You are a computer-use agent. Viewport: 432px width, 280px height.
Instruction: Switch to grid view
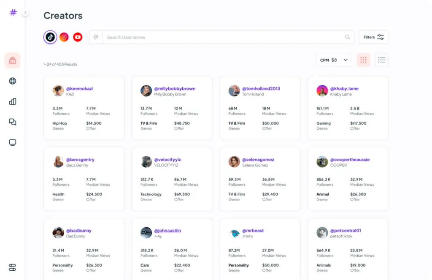363,60
